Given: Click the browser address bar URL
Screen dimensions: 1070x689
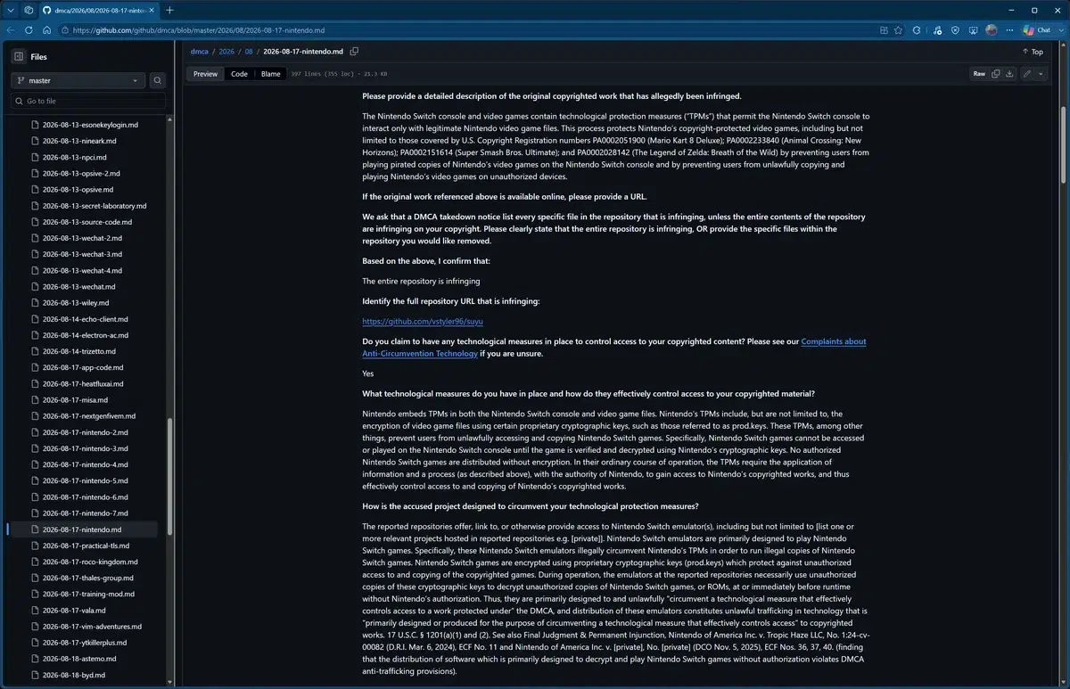Looking at the screenshot, I should 198,29.
